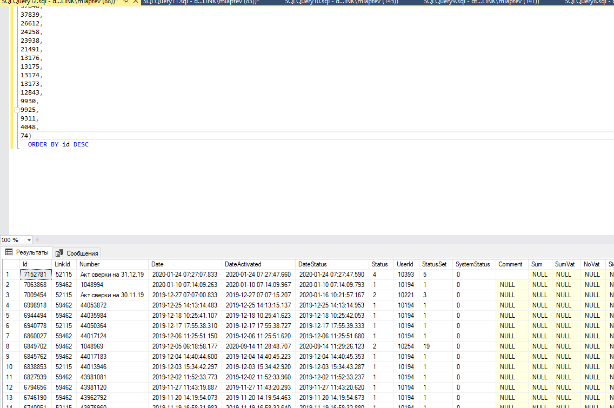Switch to the SQLQuery9.sql tab
This screenshot has height=408, width=614.
(481, 2)
